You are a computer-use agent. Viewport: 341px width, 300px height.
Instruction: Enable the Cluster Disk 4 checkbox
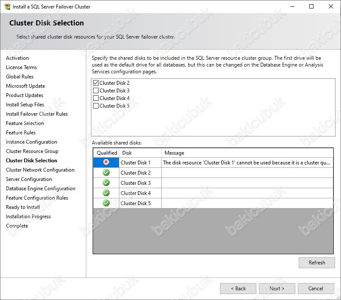(96, 98)
